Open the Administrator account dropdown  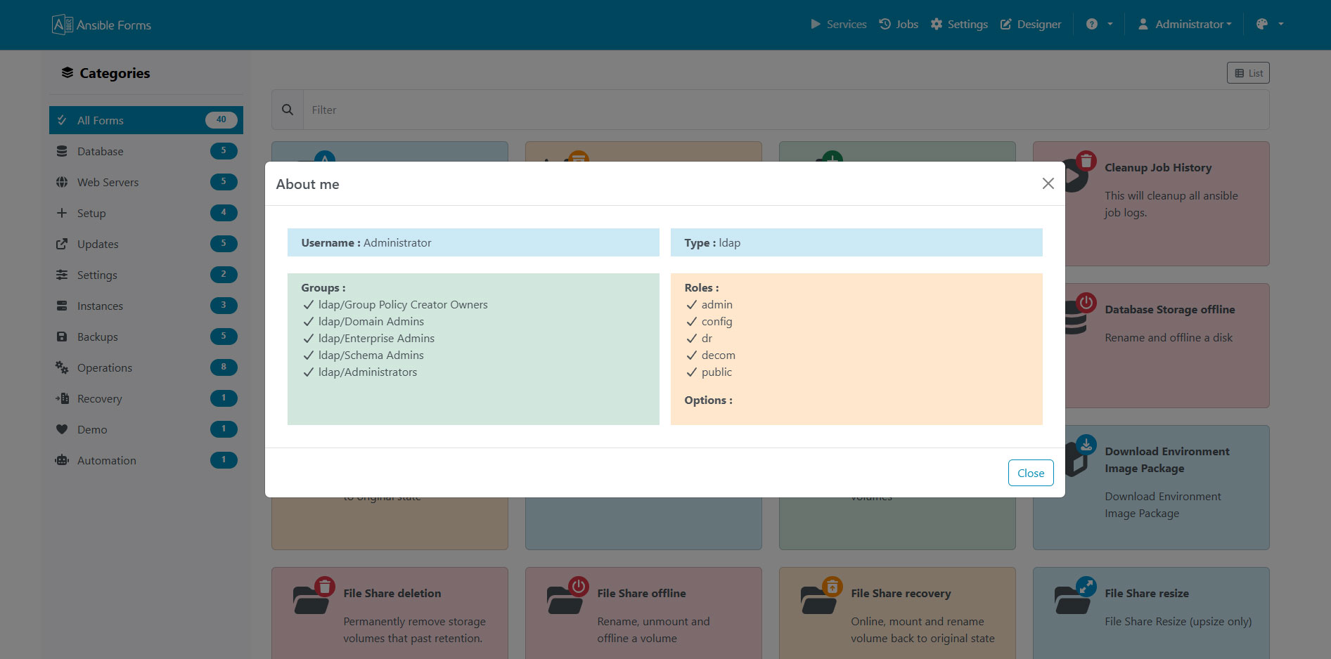tap(1185, 24)
